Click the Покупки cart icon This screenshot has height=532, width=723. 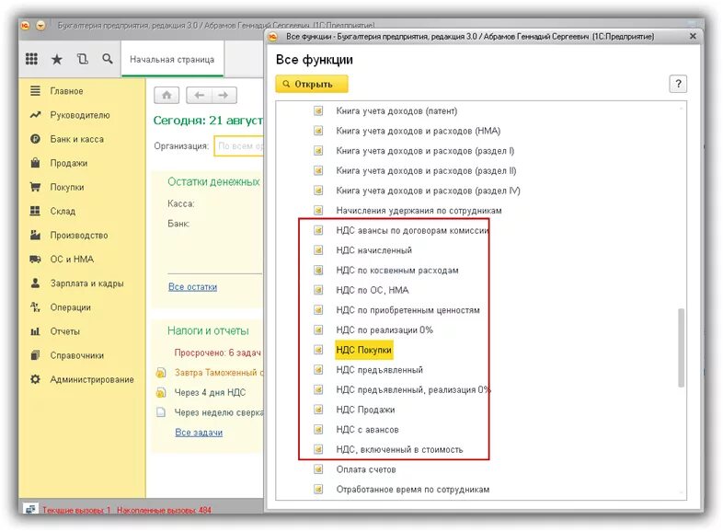pos(35,187)
